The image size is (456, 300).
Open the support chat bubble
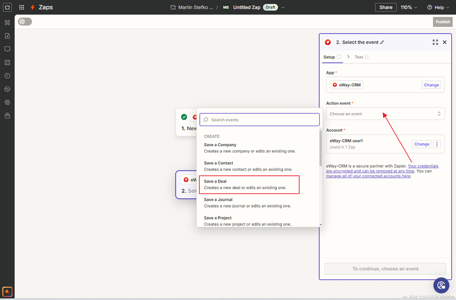[441, 285]
